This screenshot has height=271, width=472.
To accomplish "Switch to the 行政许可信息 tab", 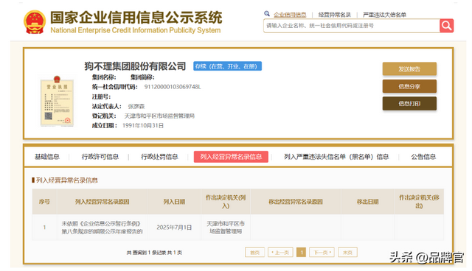I will (x=100, y=157).
